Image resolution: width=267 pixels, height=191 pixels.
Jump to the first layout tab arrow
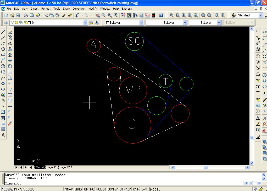click(16, 167)
